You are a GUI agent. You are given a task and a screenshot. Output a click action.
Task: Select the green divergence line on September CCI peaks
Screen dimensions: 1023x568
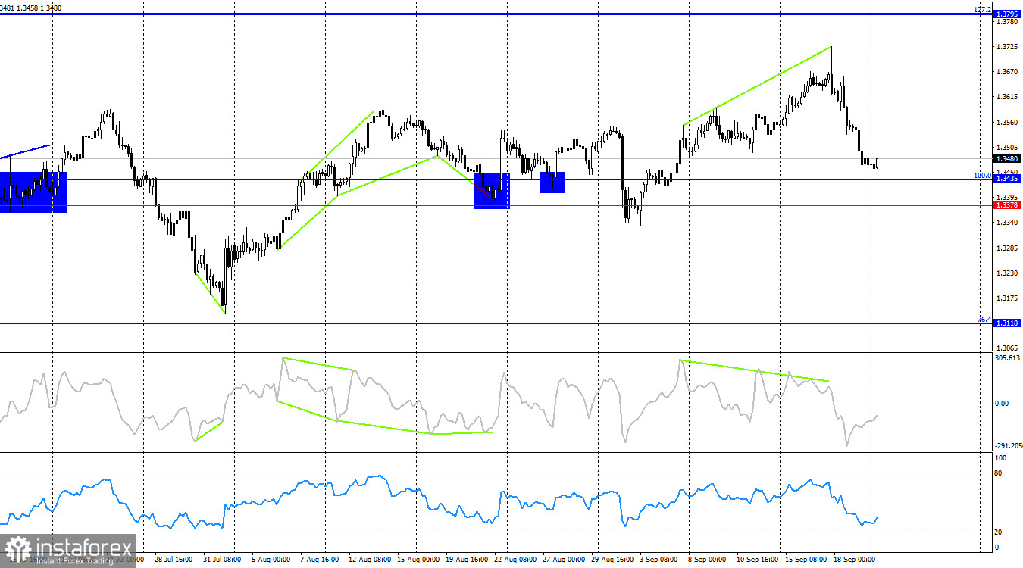(755, 370)
